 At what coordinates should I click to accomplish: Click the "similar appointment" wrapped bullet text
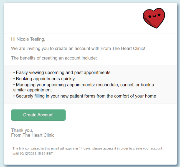(x=32, y=90)
